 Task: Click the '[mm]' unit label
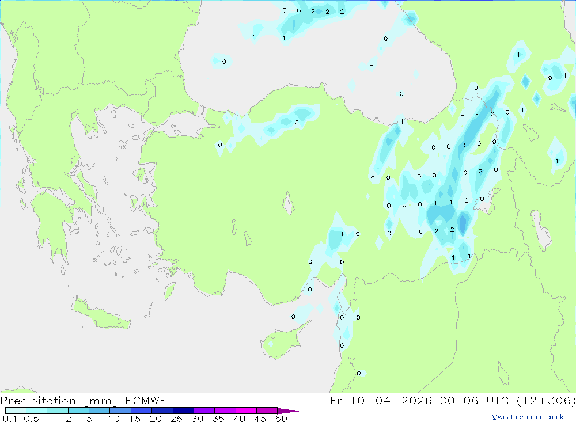[101, 400]
